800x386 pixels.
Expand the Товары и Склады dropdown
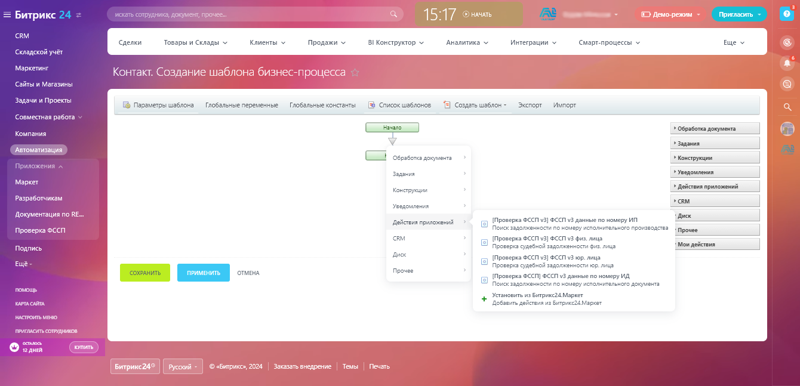[x=224, y=43]
